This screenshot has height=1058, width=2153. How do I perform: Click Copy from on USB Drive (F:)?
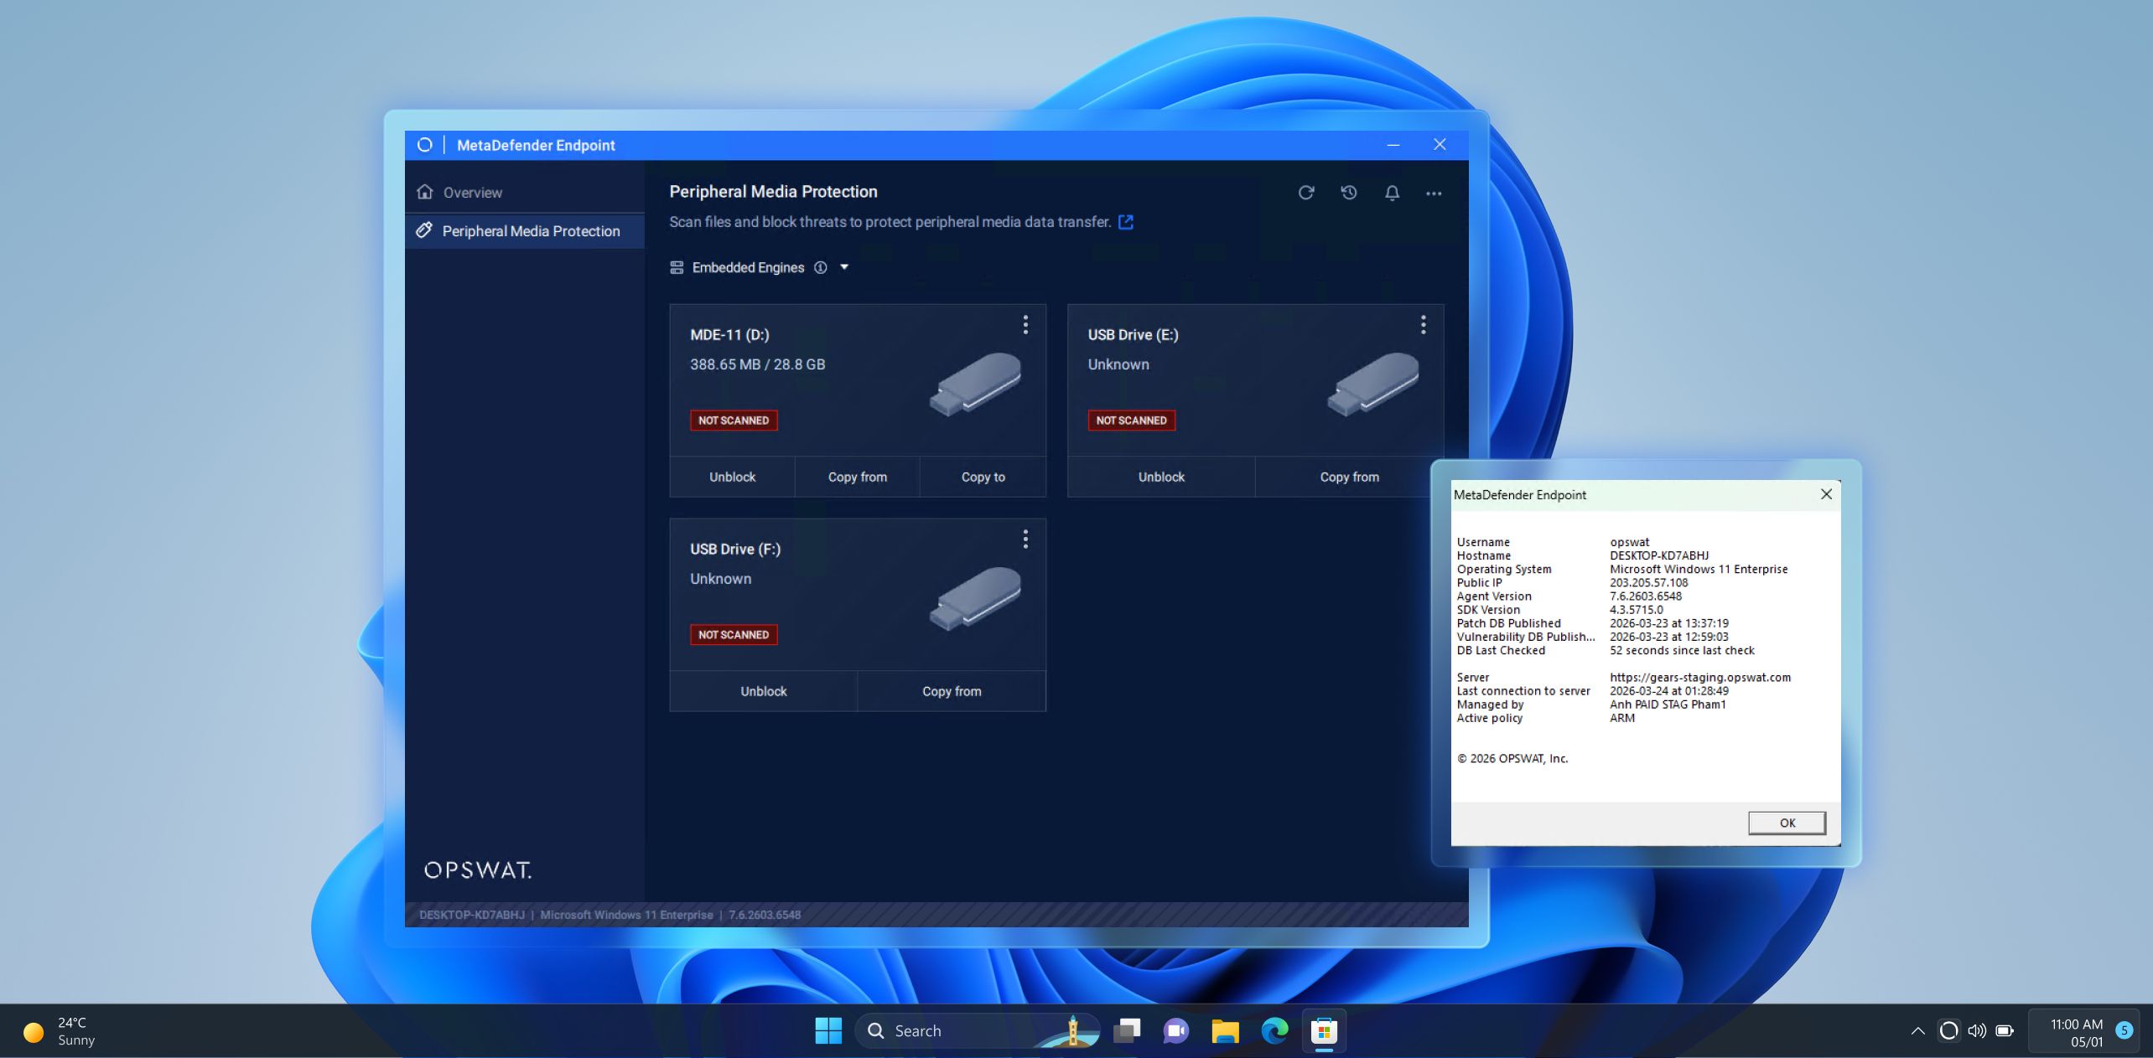pyautogui.click(x=951, y=691)
